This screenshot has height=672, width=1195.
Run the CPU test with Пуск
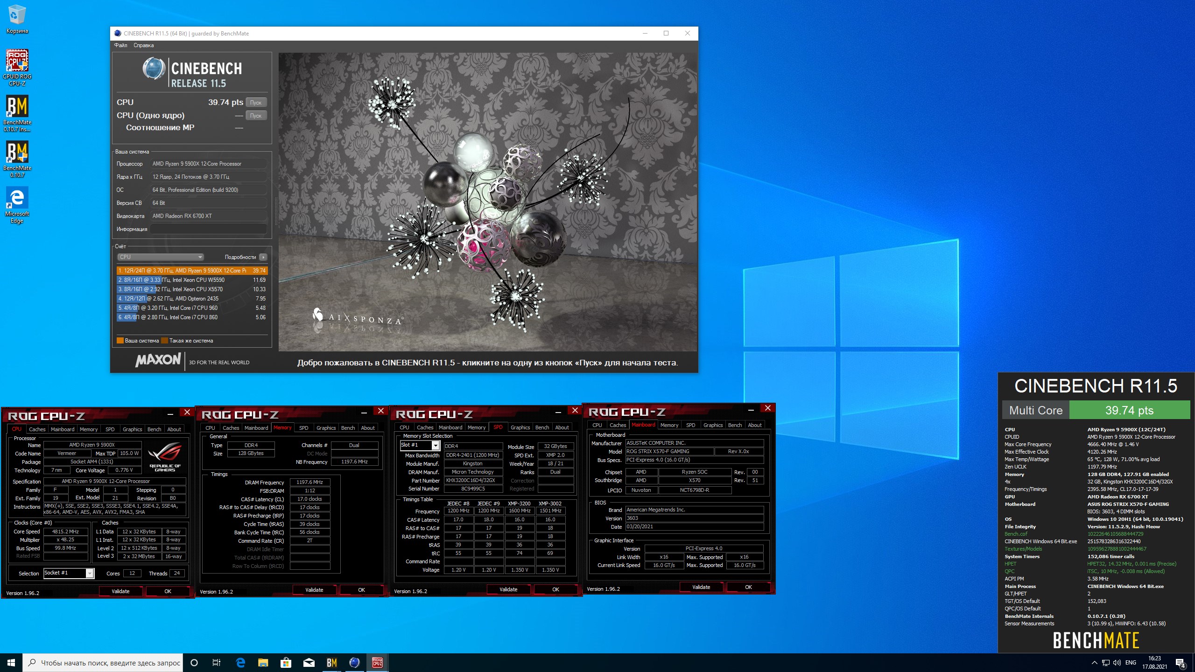tap(256, 102)
